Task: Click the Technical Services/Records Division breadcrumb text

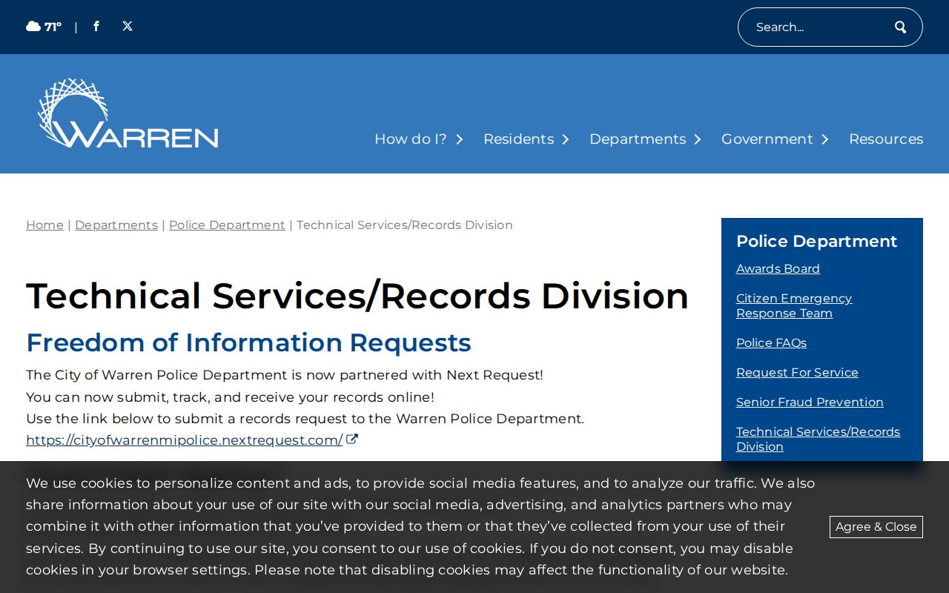Action: (x=405, y=225)
